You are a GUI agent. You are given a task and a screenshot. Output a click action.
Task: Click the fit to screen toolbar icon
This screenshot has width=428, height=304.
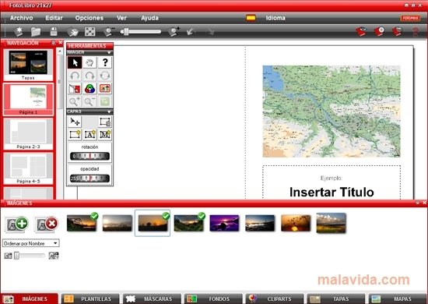tap(89, 31)
